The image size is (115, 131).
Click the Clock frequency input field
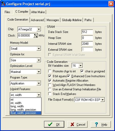[x=26, y=36]
